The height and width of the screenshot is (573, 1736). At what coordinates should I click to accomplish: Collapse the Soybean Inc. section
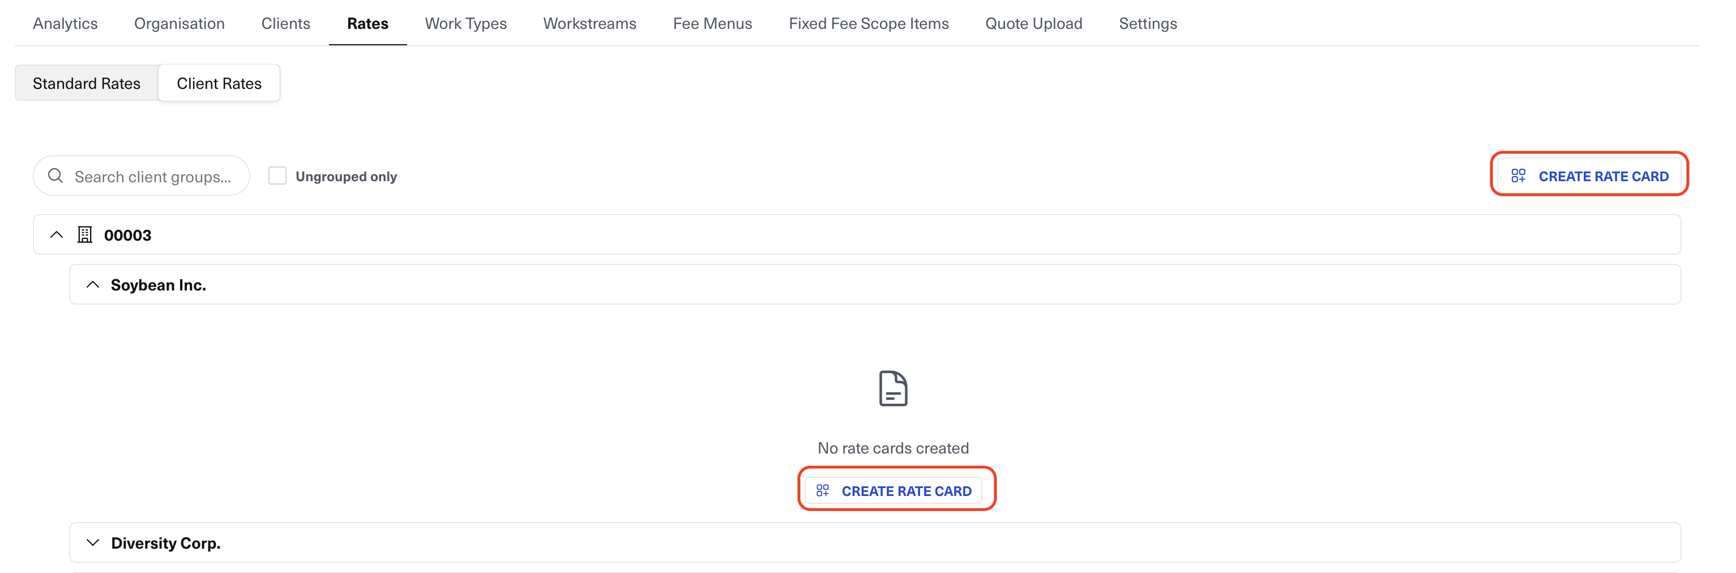click(x=93, y=284)
